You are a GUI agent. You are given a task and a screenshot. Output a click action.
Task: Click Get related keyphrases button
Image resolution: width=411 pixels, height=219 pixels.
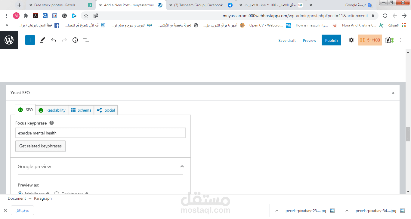[40, 146]
